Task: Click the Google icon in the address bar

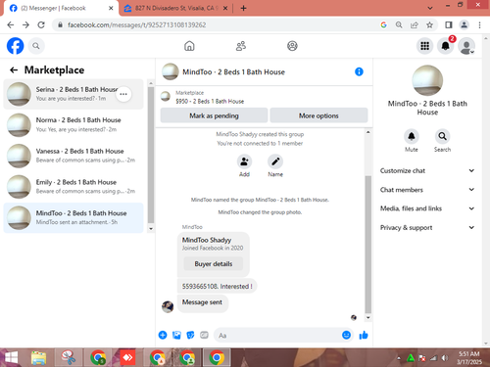Action: tap(383, 24)
